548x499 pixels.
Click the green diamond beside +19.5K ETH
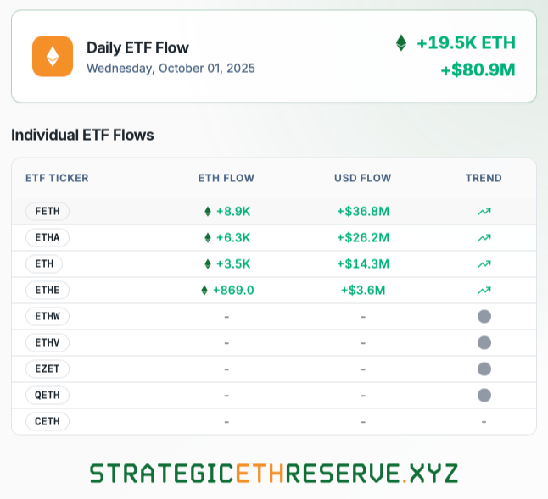click(401, 43)
